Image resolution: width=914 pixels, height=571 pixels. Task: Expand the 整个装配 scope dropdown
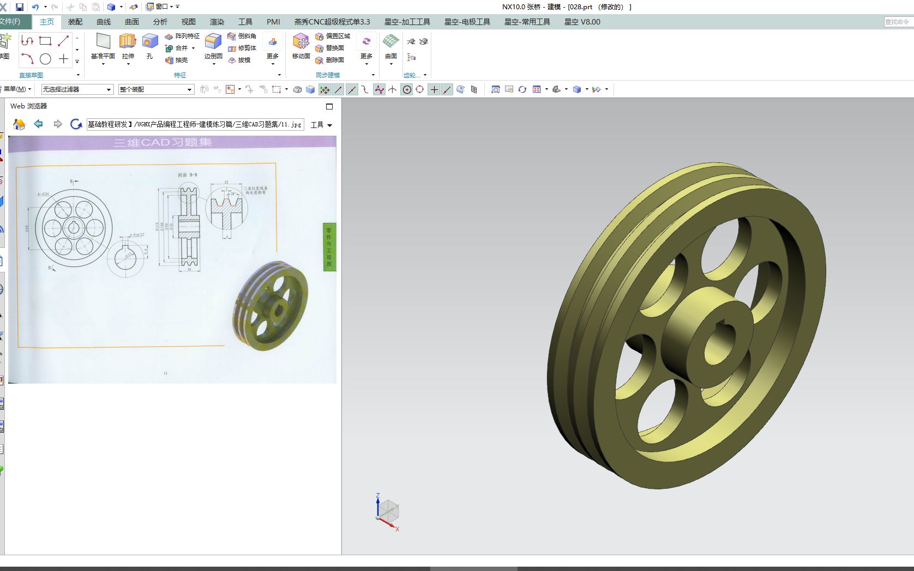coord(156,89)
